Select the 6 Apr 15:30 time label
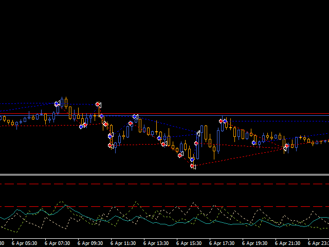The height and width of the screenshot is (247, 329). pyautogui.click(x=189, y=243)
